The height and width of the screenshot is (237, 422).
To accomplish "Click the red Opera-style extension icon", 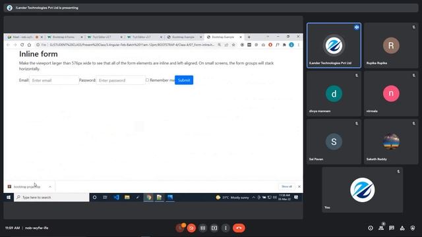I will pyautogui.click(x=270, y=45).
